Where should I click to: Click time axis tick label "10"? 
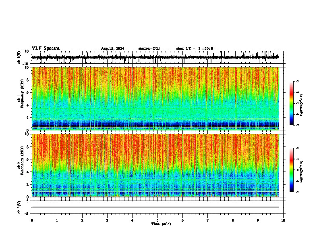pos(283,220)
